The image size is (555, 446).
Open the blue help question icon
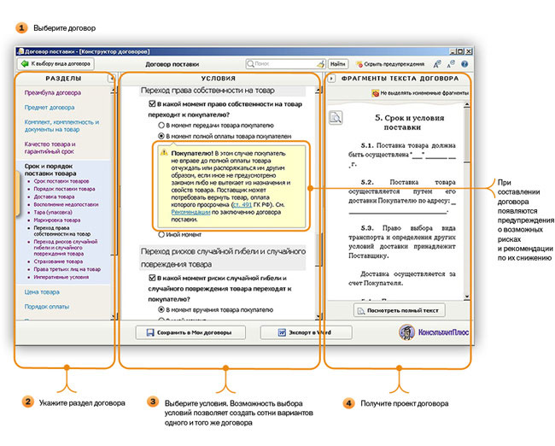tap(464, 64)
